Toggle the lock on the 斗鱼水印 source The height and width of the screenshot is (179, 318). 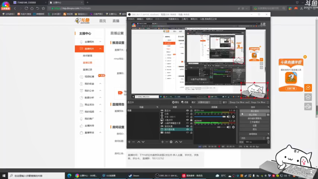pyautogui.click(x=191, y=120)
